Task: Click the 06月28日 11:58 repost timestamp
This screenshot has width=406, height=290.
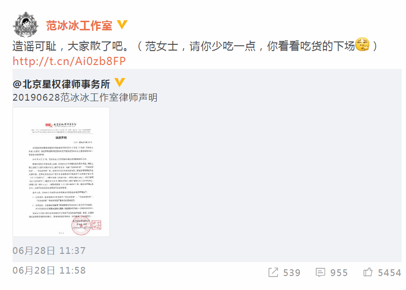Action: (x=49, y=270)
